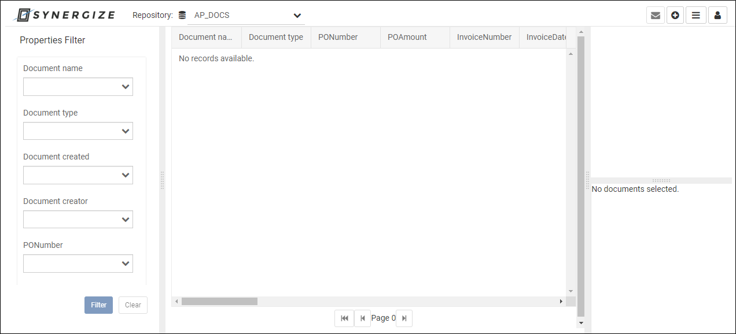Viewport: 736px width, 334px height.
Task: Open the messages envelope icon
Action: pos(656,15)
